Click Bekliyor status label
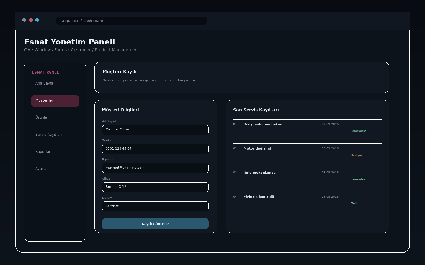Screen dimensions: 425x265 357,155
